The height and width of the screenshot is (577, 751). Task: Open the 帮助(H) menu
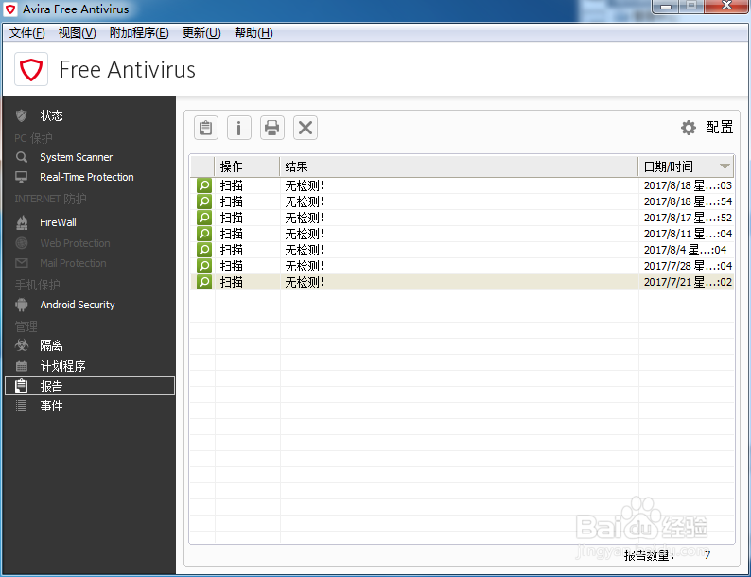point(253,32)
